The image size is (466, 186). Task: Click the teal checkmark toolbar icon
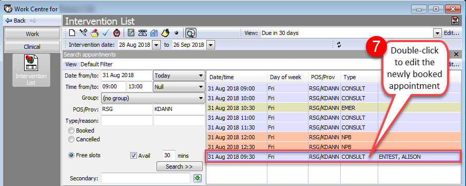[x=106, y=33]
